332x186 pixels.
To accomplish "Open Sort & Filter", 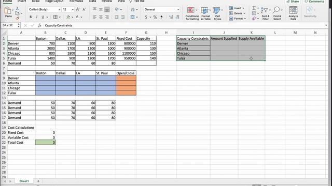I will (x=265, y=13).
